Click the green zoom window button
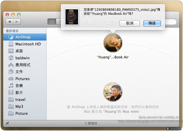Image resolution: width=183 pixels, height=131 pixels. click(19, 15)
